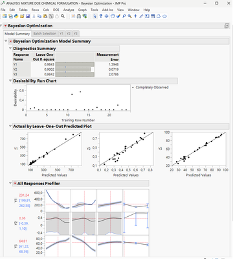
Task: Click the Completely Observed legend entry
Action: click(x=150, y=88)
